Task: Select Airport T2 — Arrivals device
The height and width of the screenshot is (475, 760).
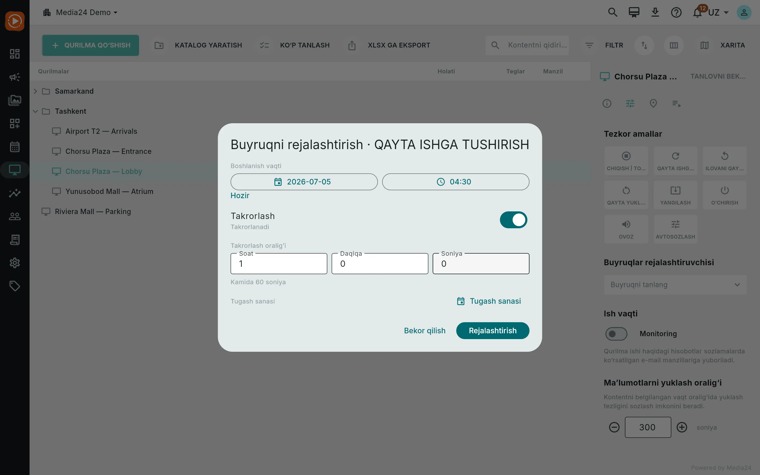Action: (101, 131)
